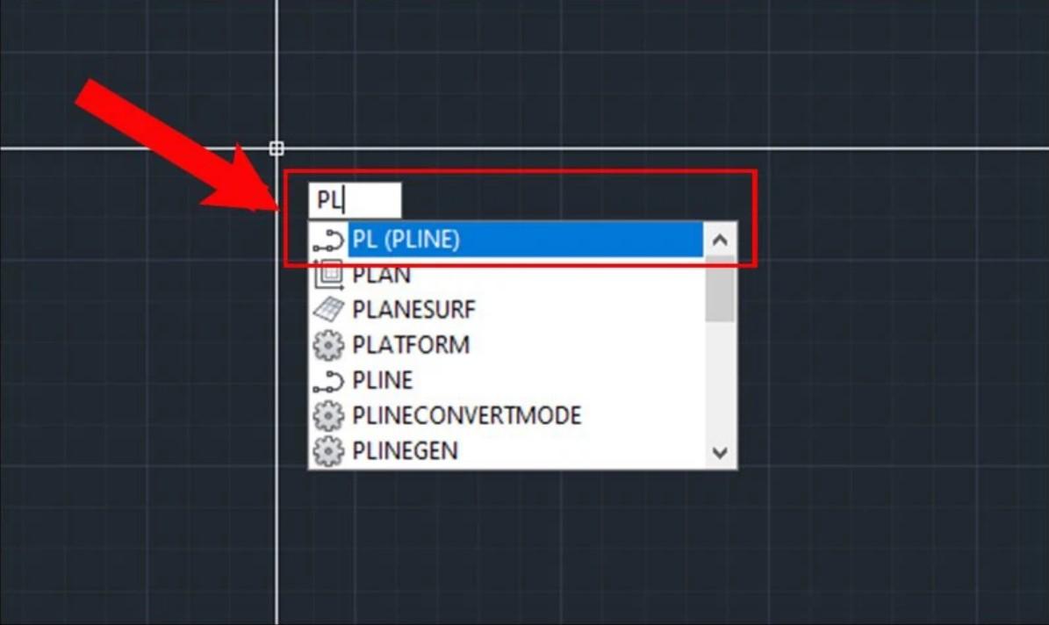
Task: Select PLINECONVERTMODE from the suggestions
Action: click(466, 415)
